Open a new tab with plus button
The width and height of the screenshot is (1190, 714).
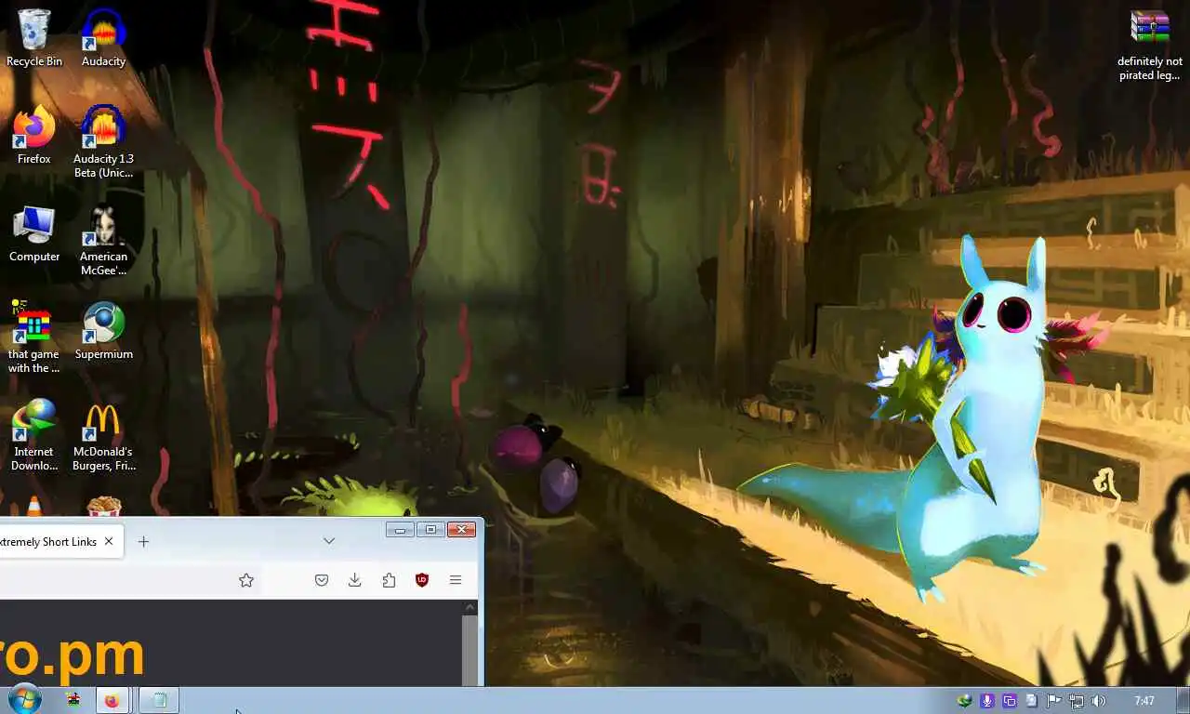click(143, 541)
